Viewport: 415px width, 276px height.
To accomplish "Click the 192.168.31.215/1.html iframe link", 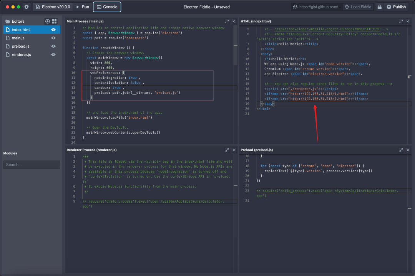I will pos(319,94).
